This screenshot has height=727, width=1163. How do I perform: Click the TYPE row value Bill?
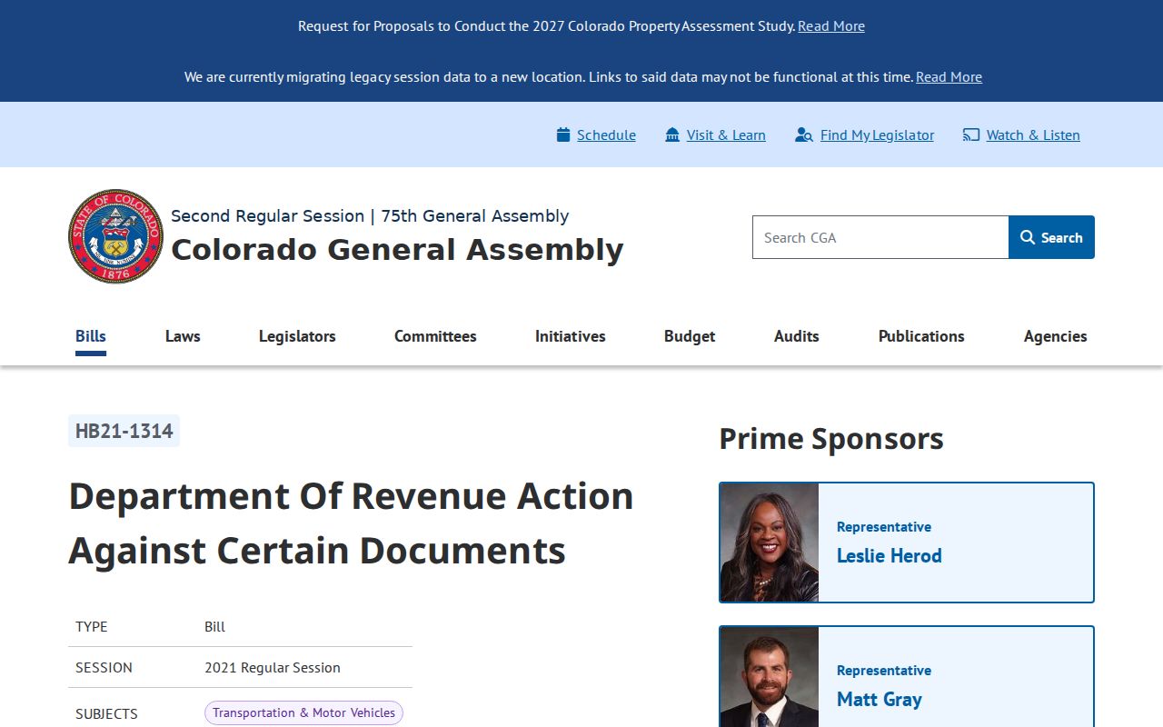214,626
